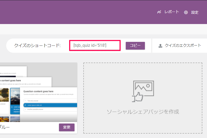
Task: Click the レポート chart icon in header
Action: click(x=159, y=12)
